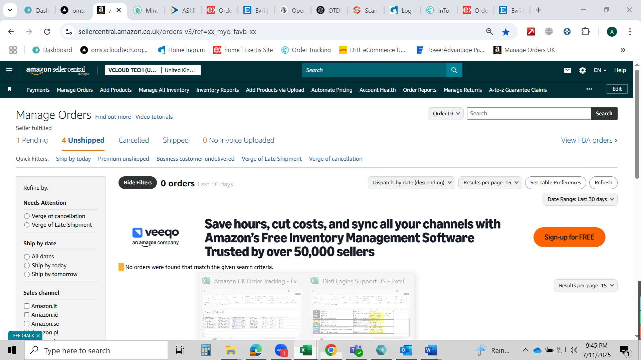Select Ship by tomorrow radio option
Screen dimensions: 641x360
point(27,274)
